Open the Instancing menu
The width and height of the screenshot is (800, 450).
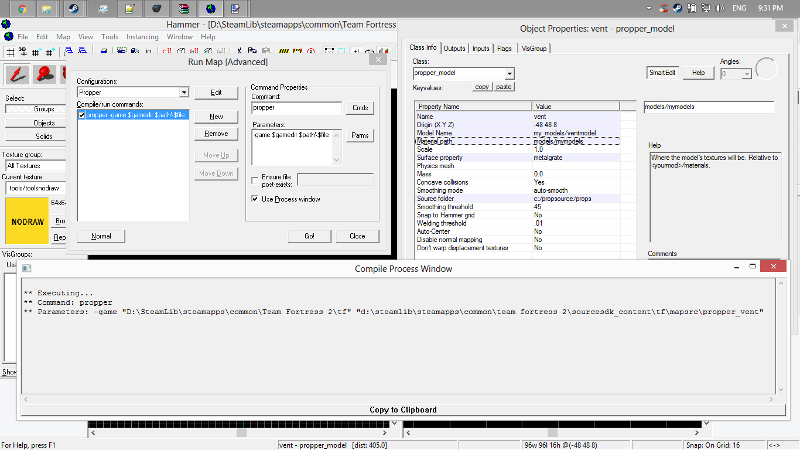pos(142,36)
